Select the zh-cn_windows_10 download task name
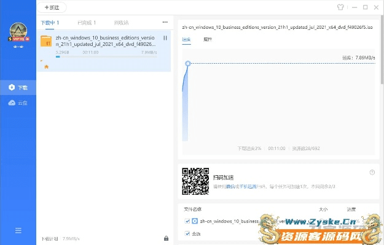Viewport: 384px width, 245px height. point(106,41)
